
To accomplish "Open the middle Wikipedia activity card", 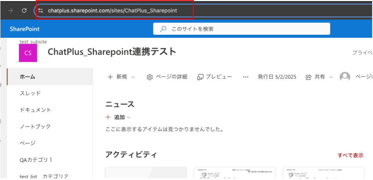I will (235, 173).
